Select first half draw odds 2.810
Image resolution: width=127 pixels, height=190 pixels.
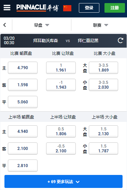[x=23, y=166]
